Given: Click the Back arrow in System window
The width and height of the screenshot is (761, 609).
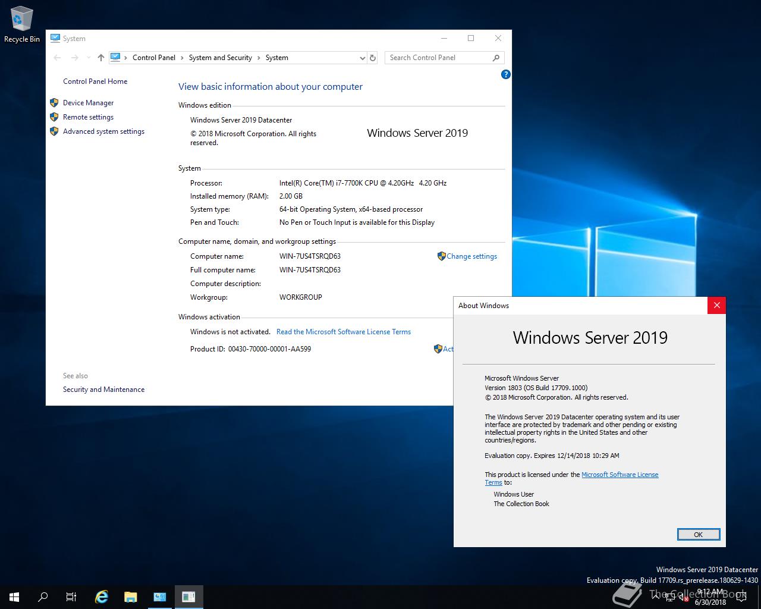Looking at the screenshot, I should coord(57,58).
